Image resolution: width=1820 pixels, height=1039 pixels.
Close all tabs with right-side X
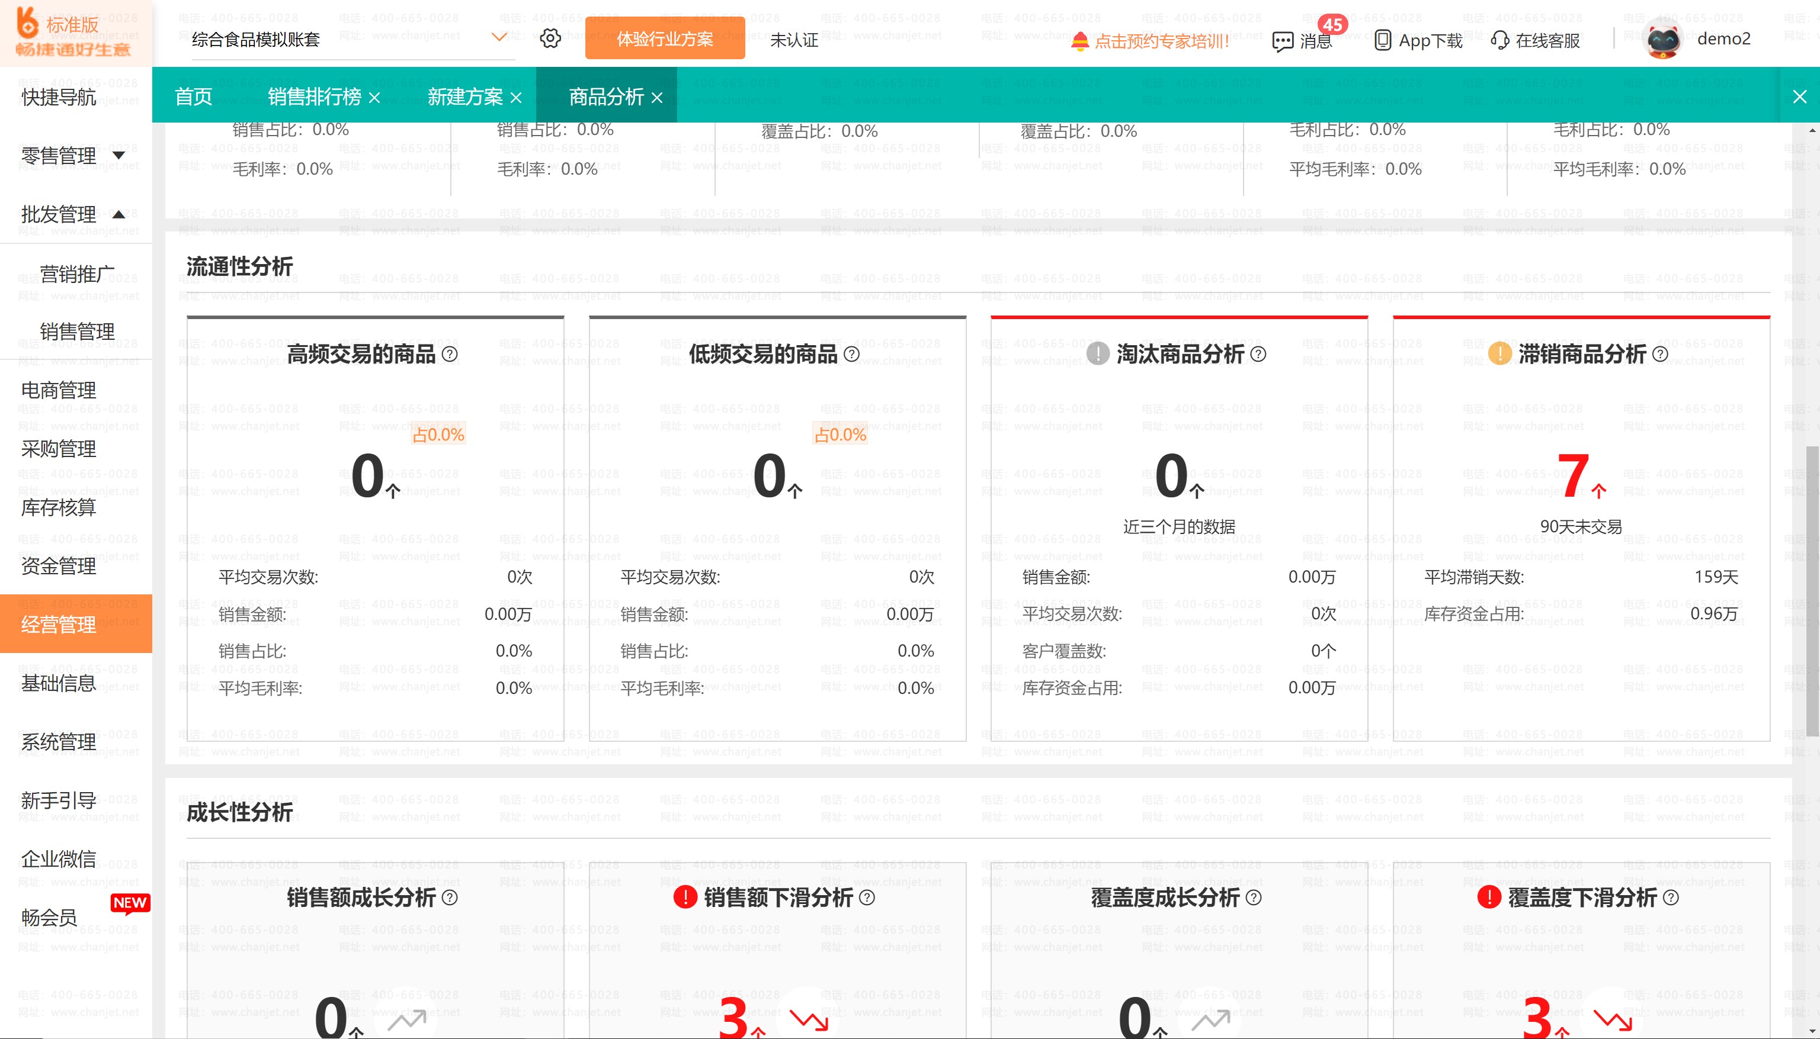coord(1799,96)
